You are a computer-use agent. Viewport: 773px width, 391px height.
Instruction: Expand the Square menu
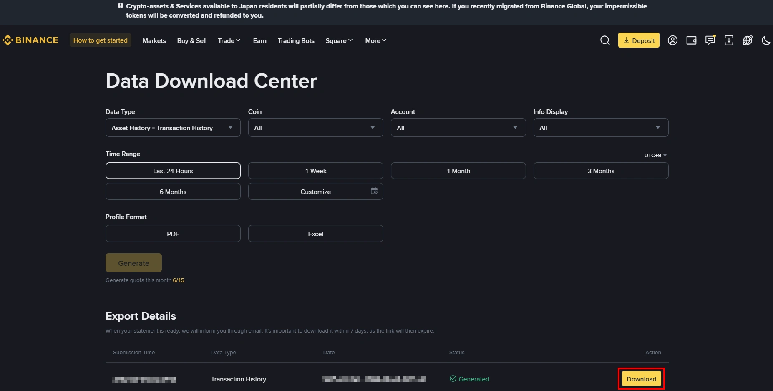pyautogui.click(x=339, y=40)
